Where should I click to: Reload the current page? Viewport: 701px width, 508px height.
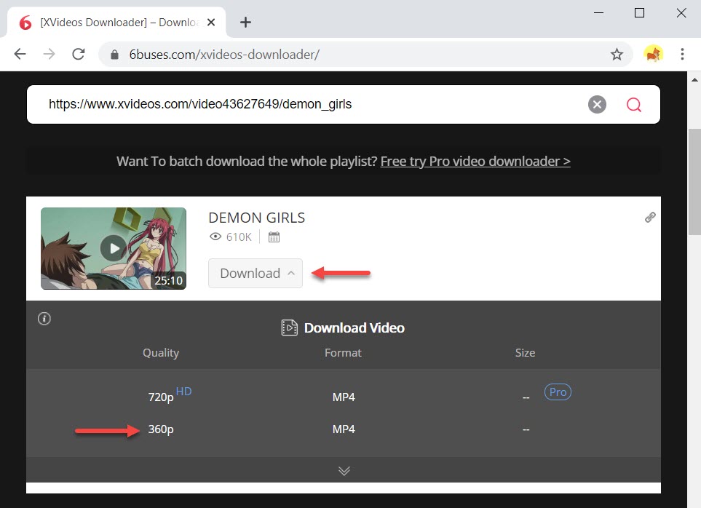(x=79, y=54)
